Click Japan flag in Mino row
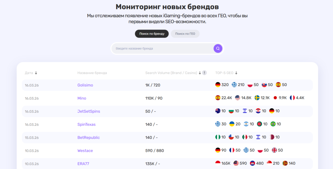Viewport: 333px width, 169px height. coord(275,98)
